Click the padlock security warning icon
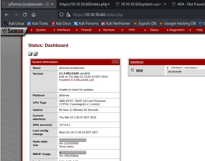The width and height of the screenshot is (205, 161). 68,15
